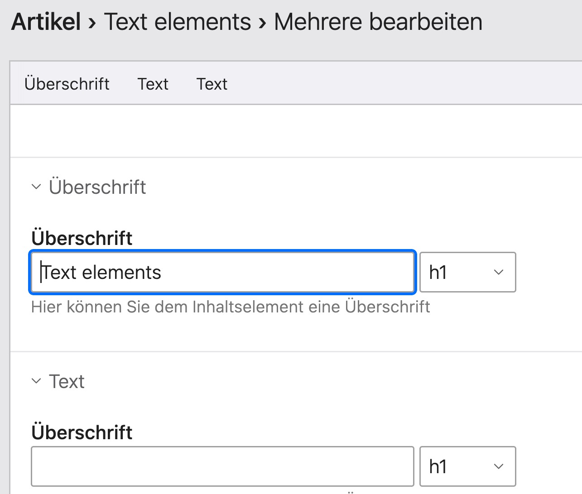
Task: Open the h1 dropdown beside Text elements input
Action: coord(467,272)
